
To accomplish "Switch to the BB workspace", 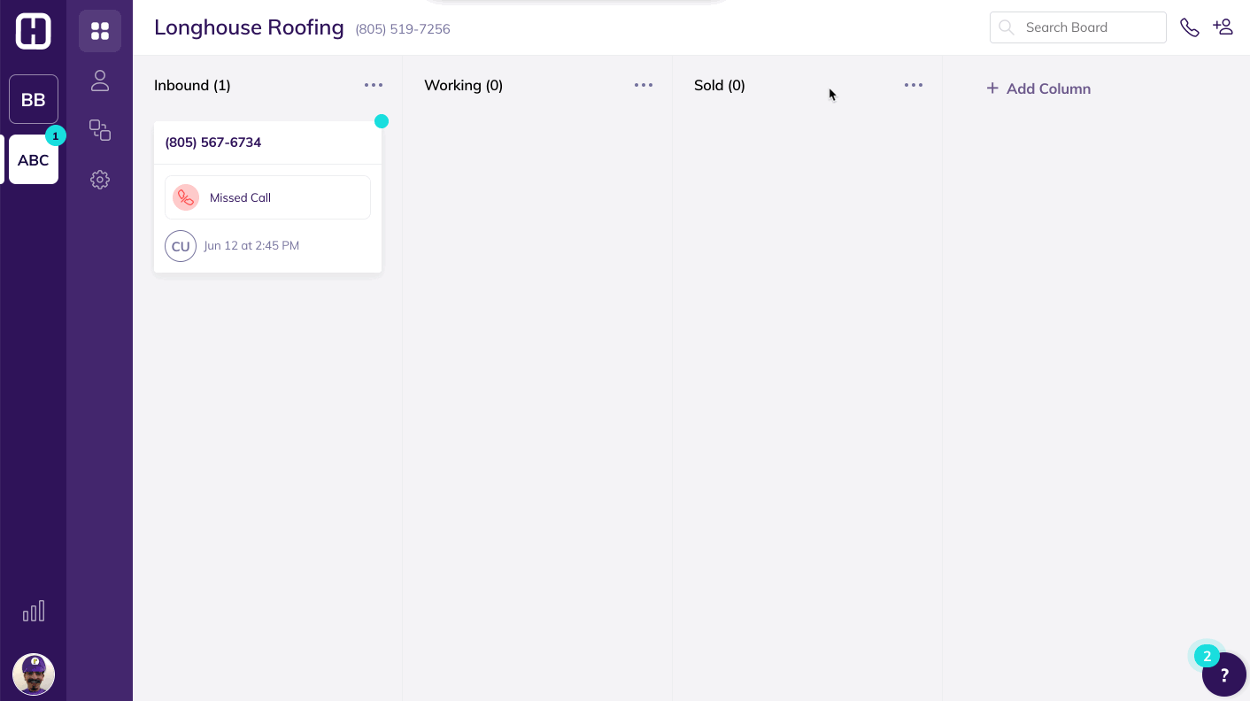I will [34, 99].
